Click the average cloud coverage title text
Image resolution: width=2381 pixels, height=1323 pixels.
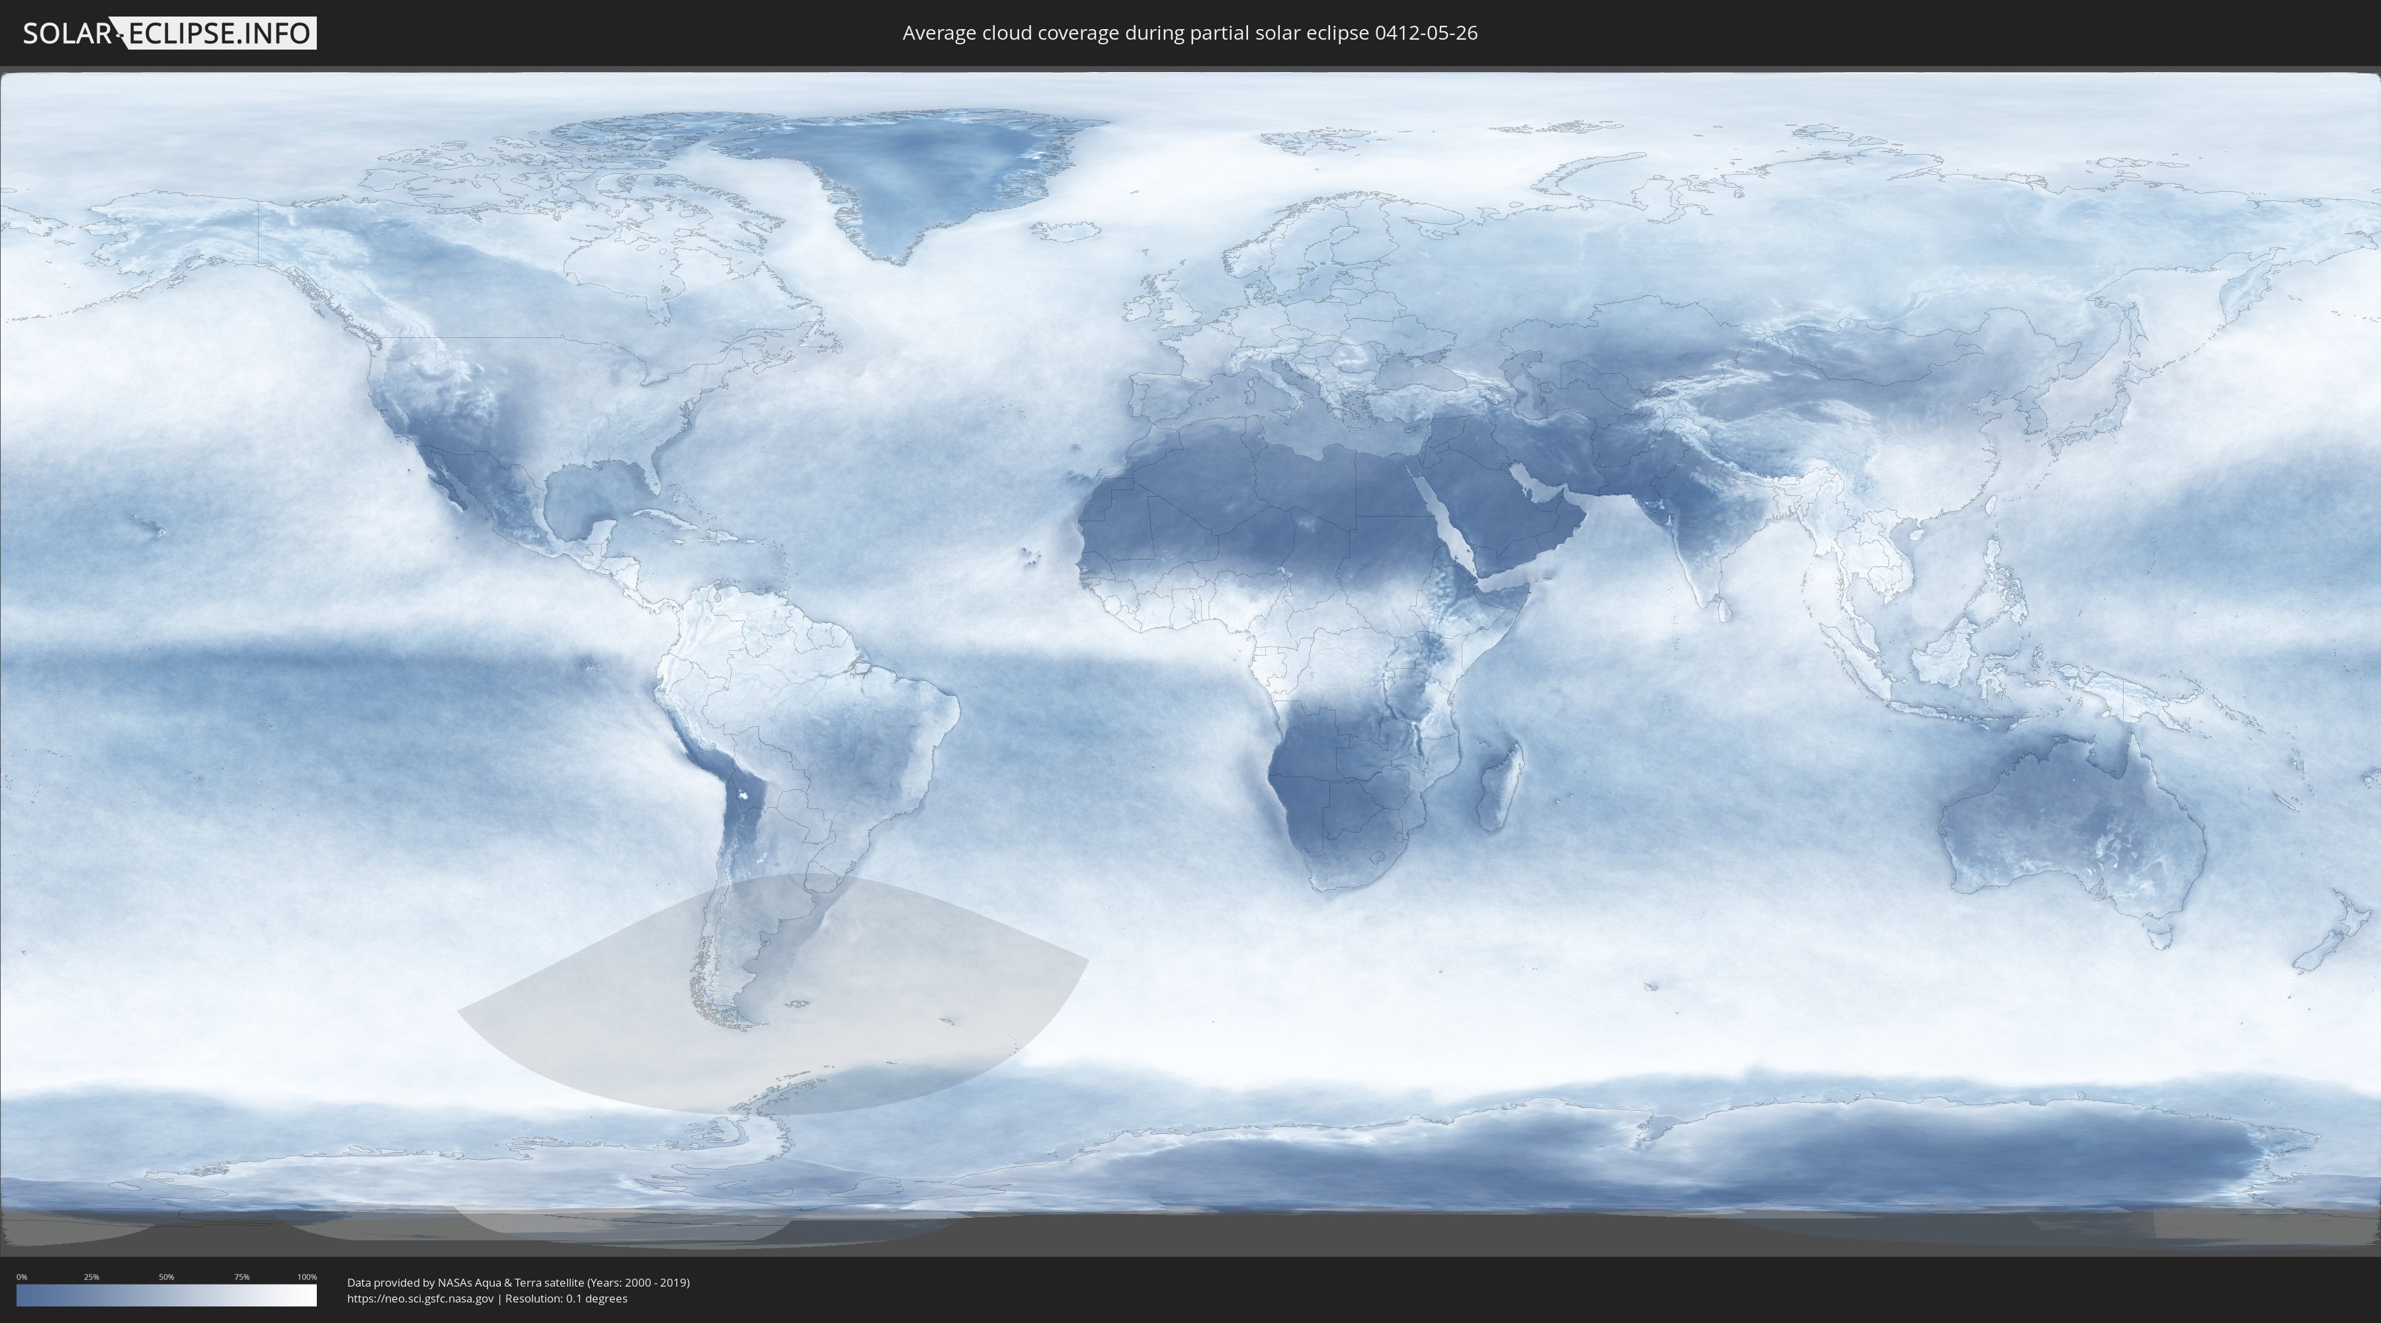[x=1190, y=33]
